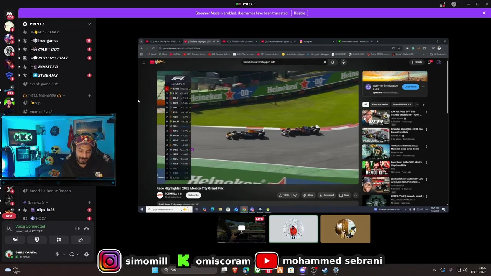Viewport: 491px width, 276px height.
Task: Create channel in CHILL MANAGER category
Action: coord(89,95)
